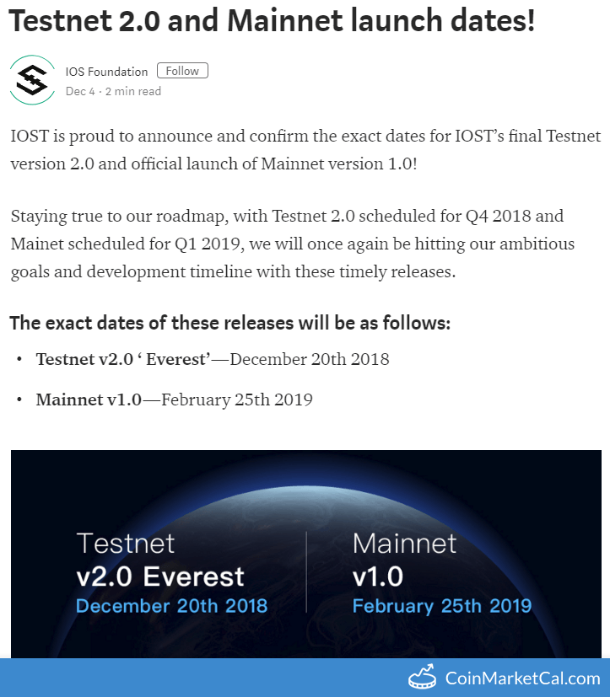610x697 pixels.
Task: Click the exact dates subheading
Action: click(x=230, y=323)
